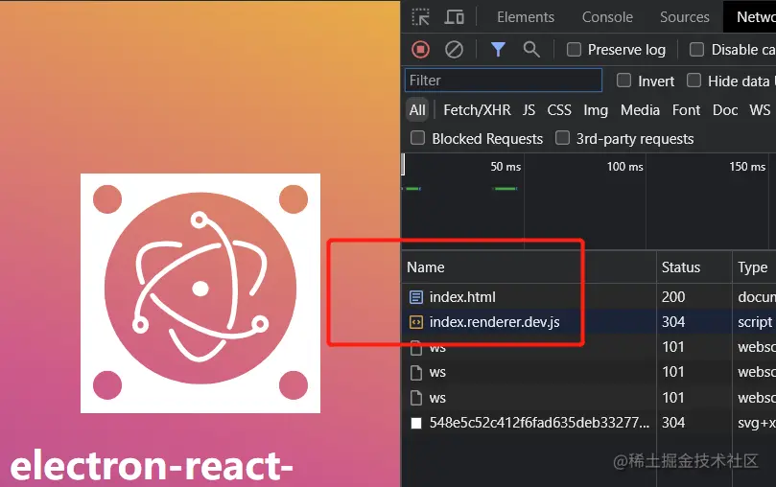
Task: Enable the Disable cache checkbox
Action: (x=696, y=50)
